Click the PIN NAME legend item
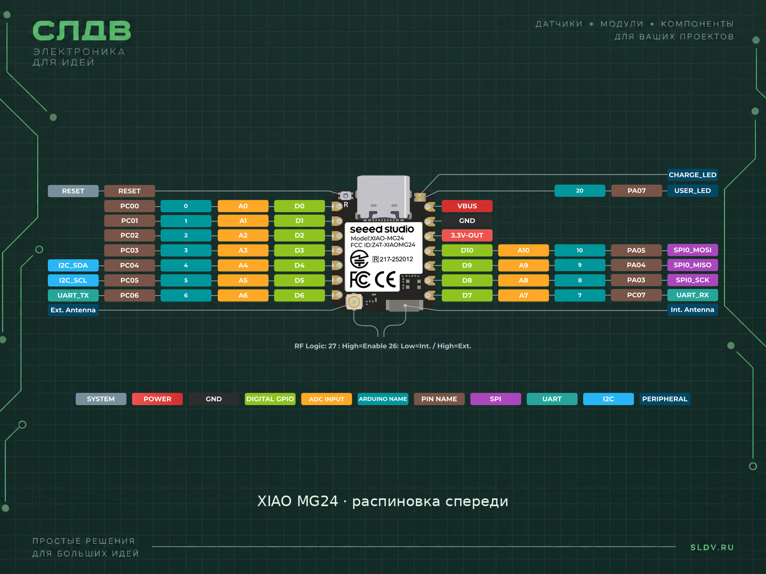Image resolution: width=766 pixels, height=574 pixels. coord(439,399)
